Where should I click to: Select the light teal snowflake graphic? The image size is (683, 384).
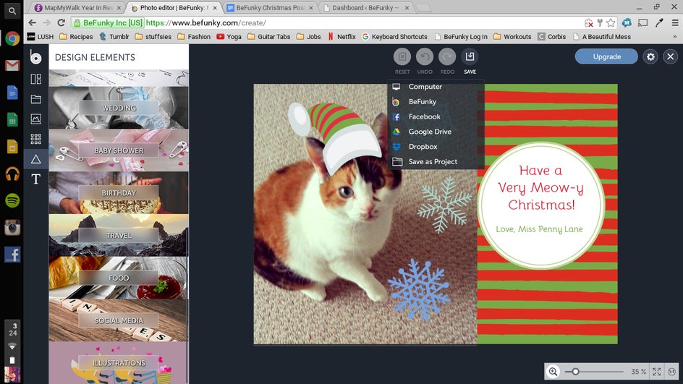coord(444,205)
